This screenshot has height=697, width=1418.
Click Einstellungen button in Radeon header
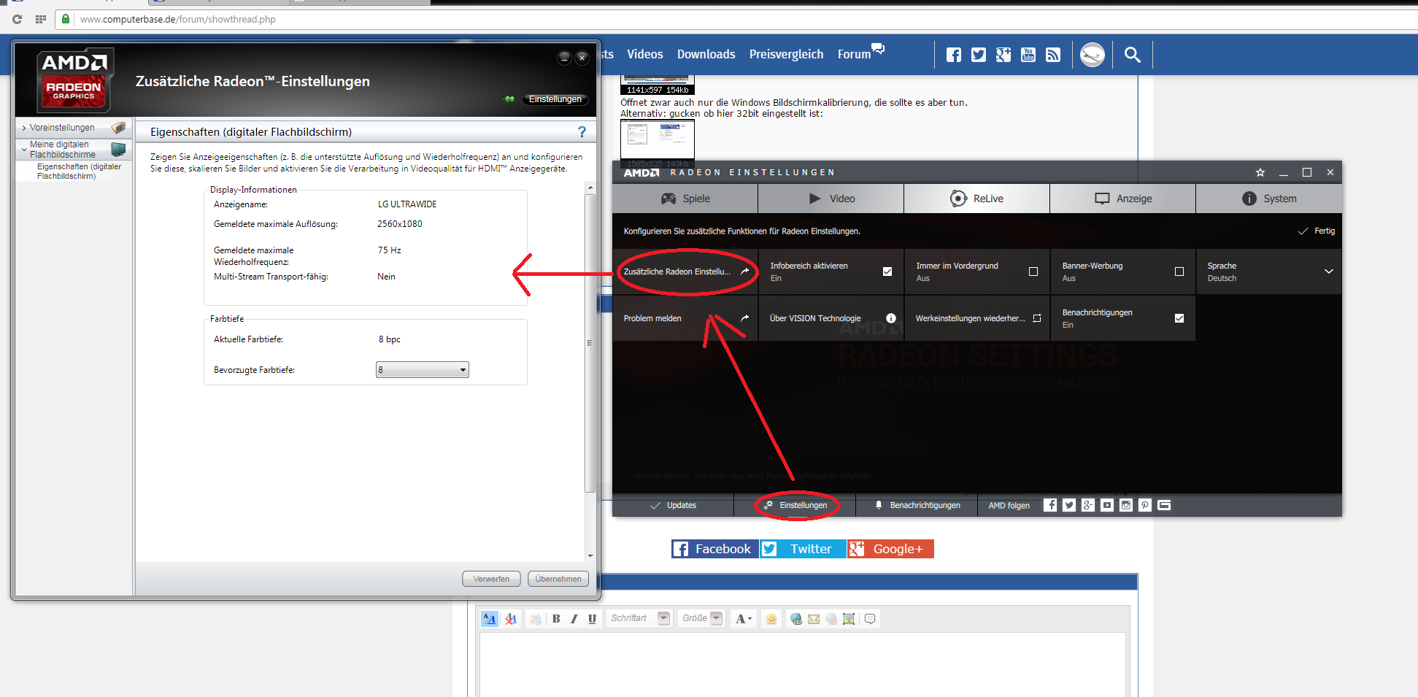(555, 99)
